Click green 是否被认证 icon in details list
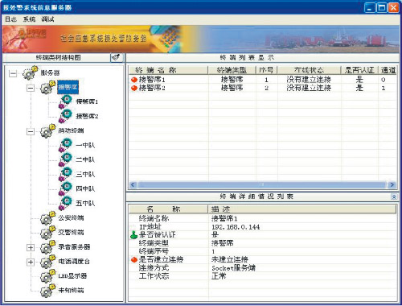Screen dimensions: 402x306 (133, 234)
